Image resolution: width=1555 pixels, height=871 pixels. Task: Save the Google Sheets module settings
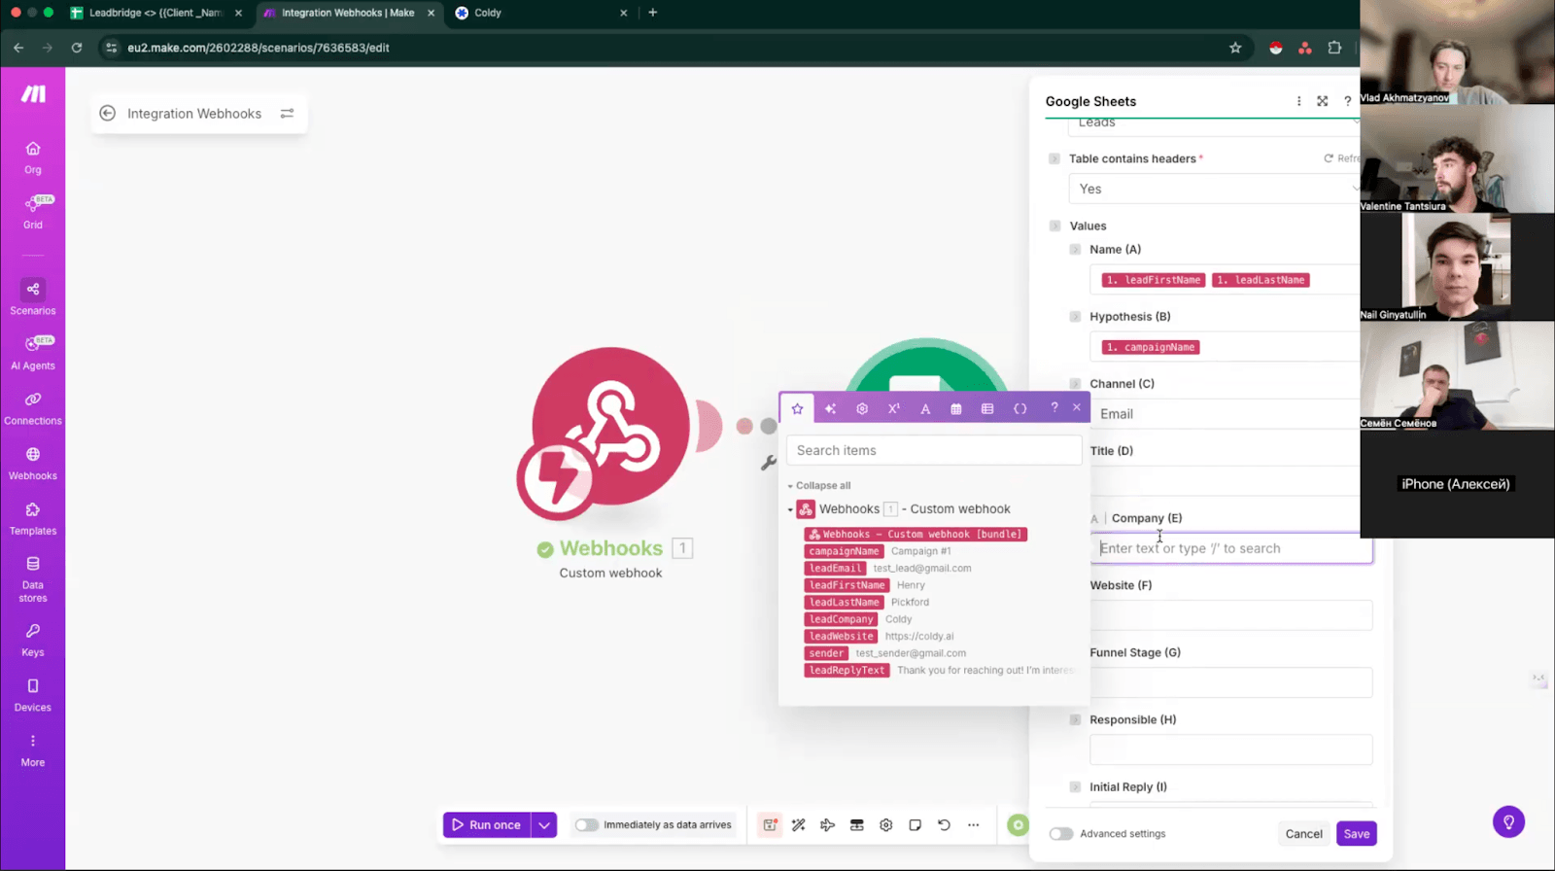pos(1356,834)
